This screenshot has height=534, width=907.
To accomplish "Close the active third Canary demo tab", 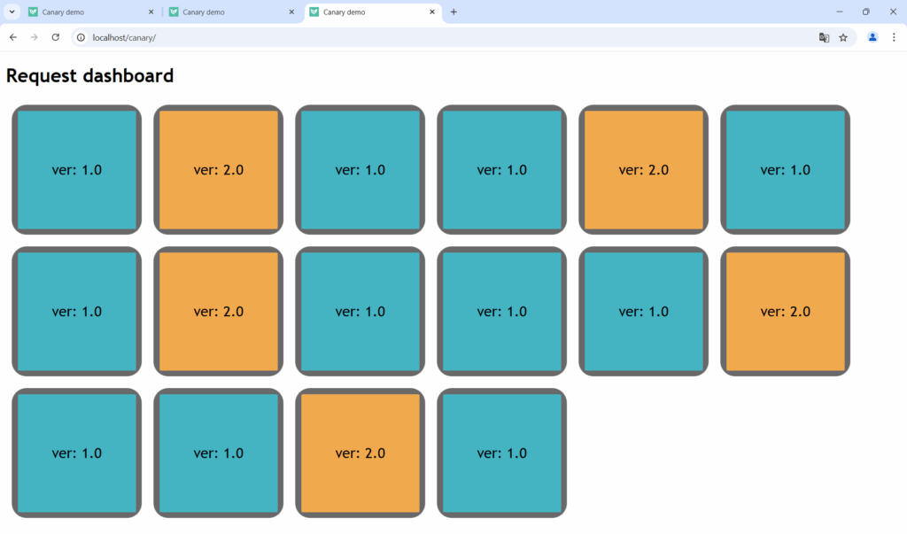I will (x=432, y=12).
